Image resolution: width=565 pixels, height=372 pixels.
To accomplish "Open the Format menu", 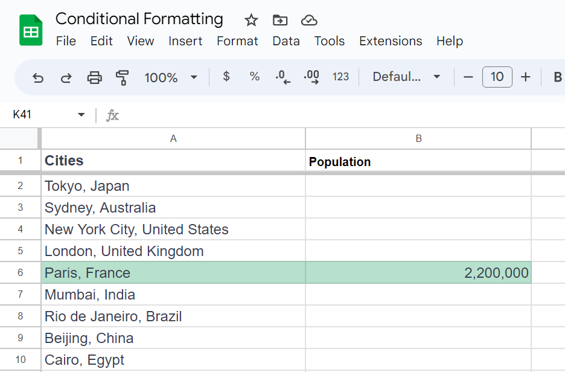I will 237,41.
